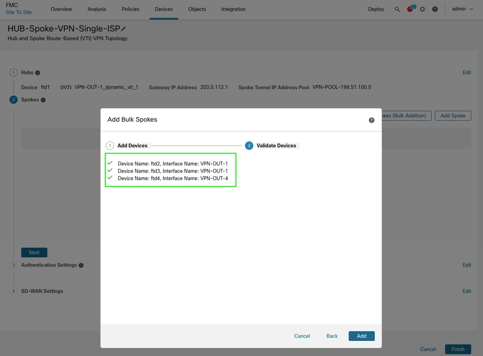Click the help icon in Add Bulk Spokes dialog
483x356 pixels.
pyautogui.click(x=371, y=120)
